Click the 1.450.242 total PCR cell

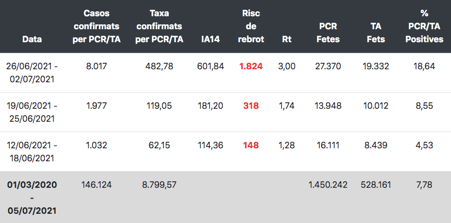(x=328, y=185)
